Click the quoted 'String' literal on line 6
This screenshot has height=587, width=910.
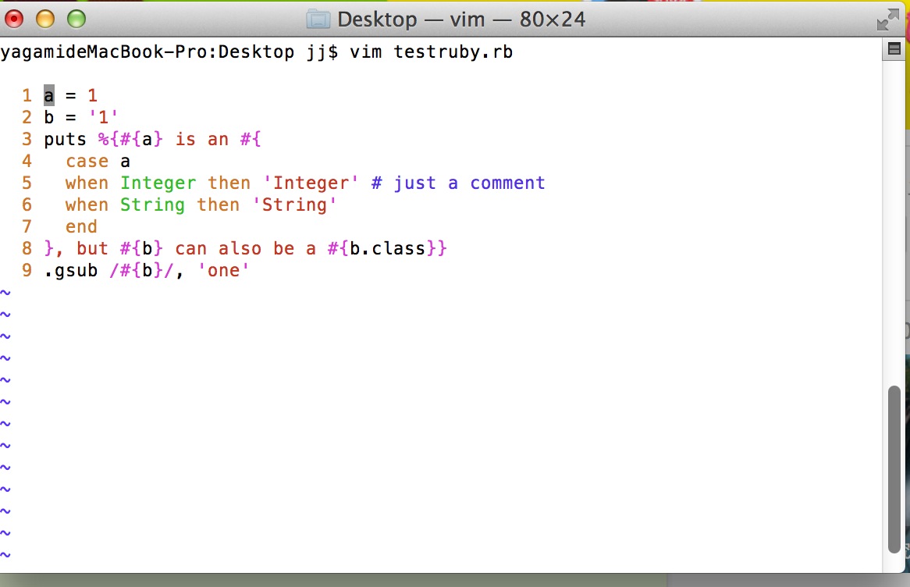point(294,205)
